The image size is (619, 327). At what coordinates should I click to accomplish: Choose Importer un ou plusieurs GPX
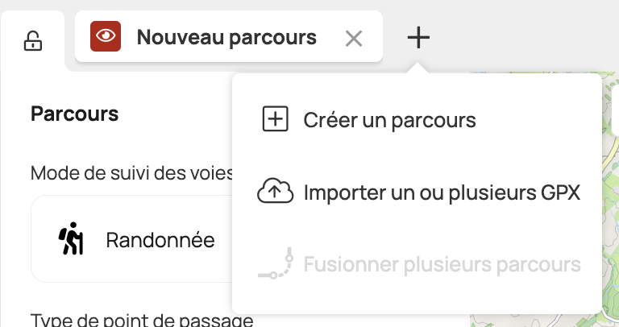[x=442, y=193]
